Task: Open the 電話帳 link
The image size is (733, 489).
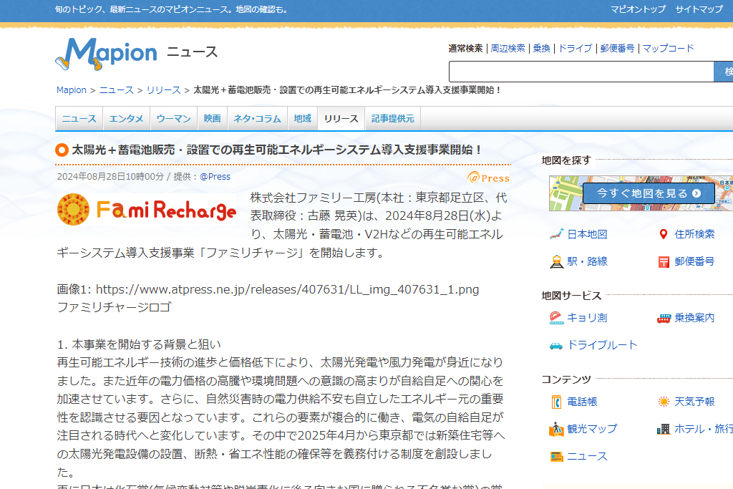Action: [583, 402]
